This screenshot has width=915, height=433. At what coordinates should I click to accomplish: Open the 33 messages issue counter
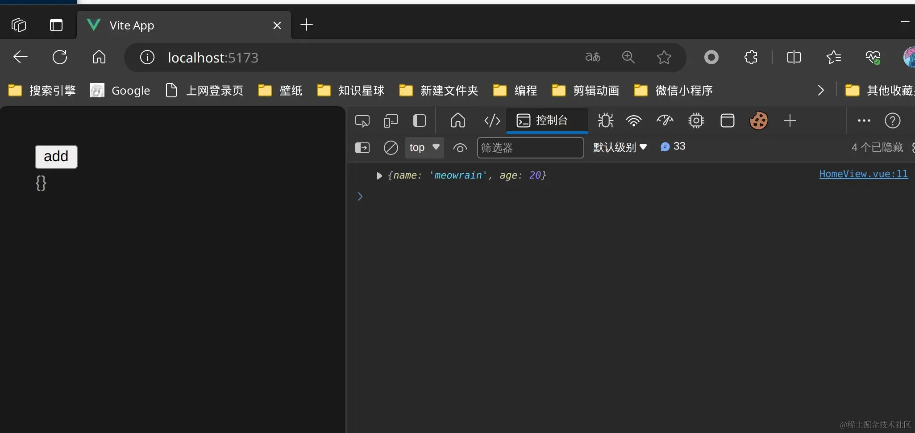pos(673,146)
